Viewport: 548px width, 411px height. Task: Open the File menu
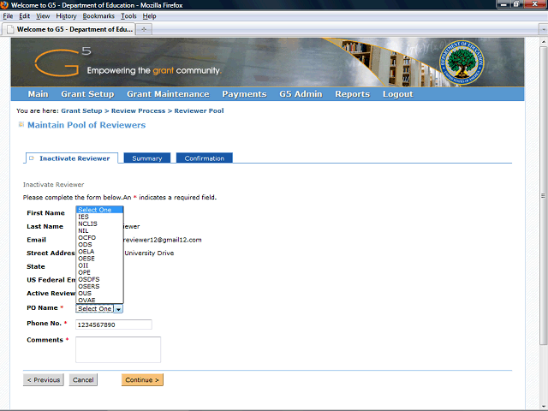coord(8,16)
